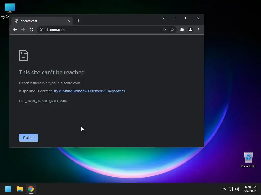
Task: Click 'This site can't be reached' heading
Action: (52, 72)
